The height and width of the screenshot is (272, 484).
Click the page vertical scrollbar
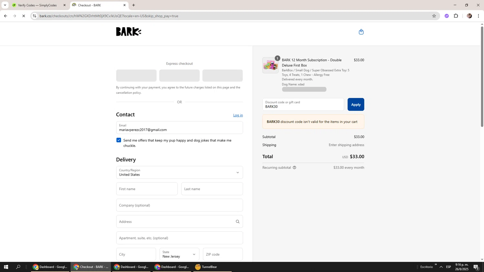[x=482, y=76]
